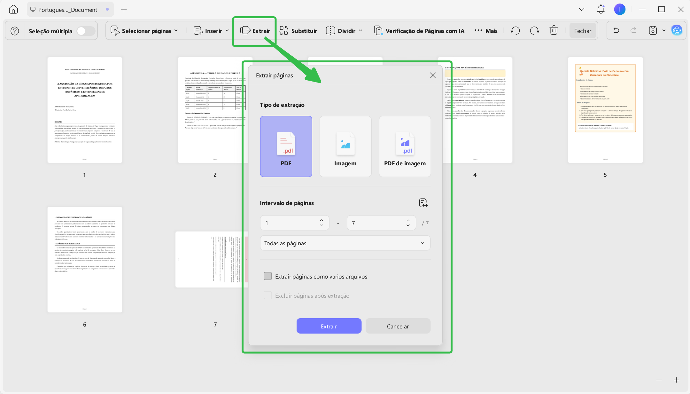Click the Extrair toolbar button
This screenshot has height=394, width=690.
coord(255,31)
